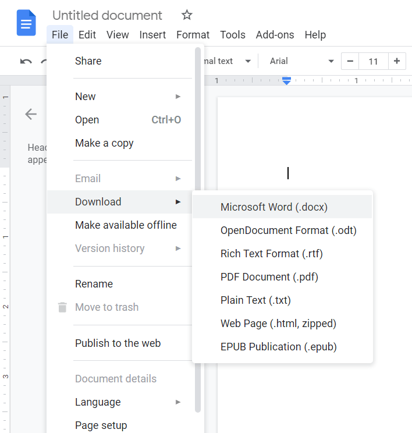Screen dimensions: 412x433
Task: Open the View menu
Action: coord(118,35)
